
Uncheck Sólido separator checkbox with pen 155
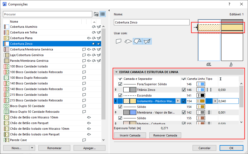[120, 118]
